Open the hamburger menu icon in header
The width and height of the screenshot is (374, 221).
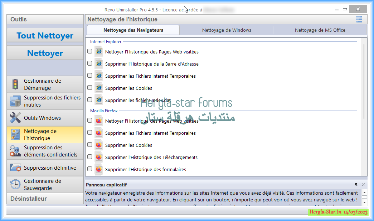click(359, 19)
